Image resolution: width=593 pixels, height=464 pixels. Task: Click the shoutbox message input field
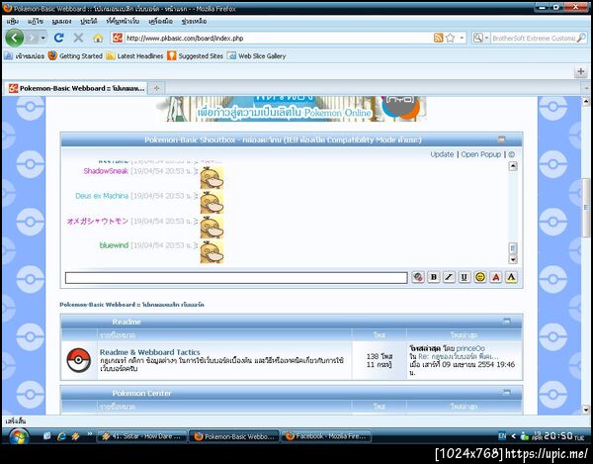(x=236, y=277)
